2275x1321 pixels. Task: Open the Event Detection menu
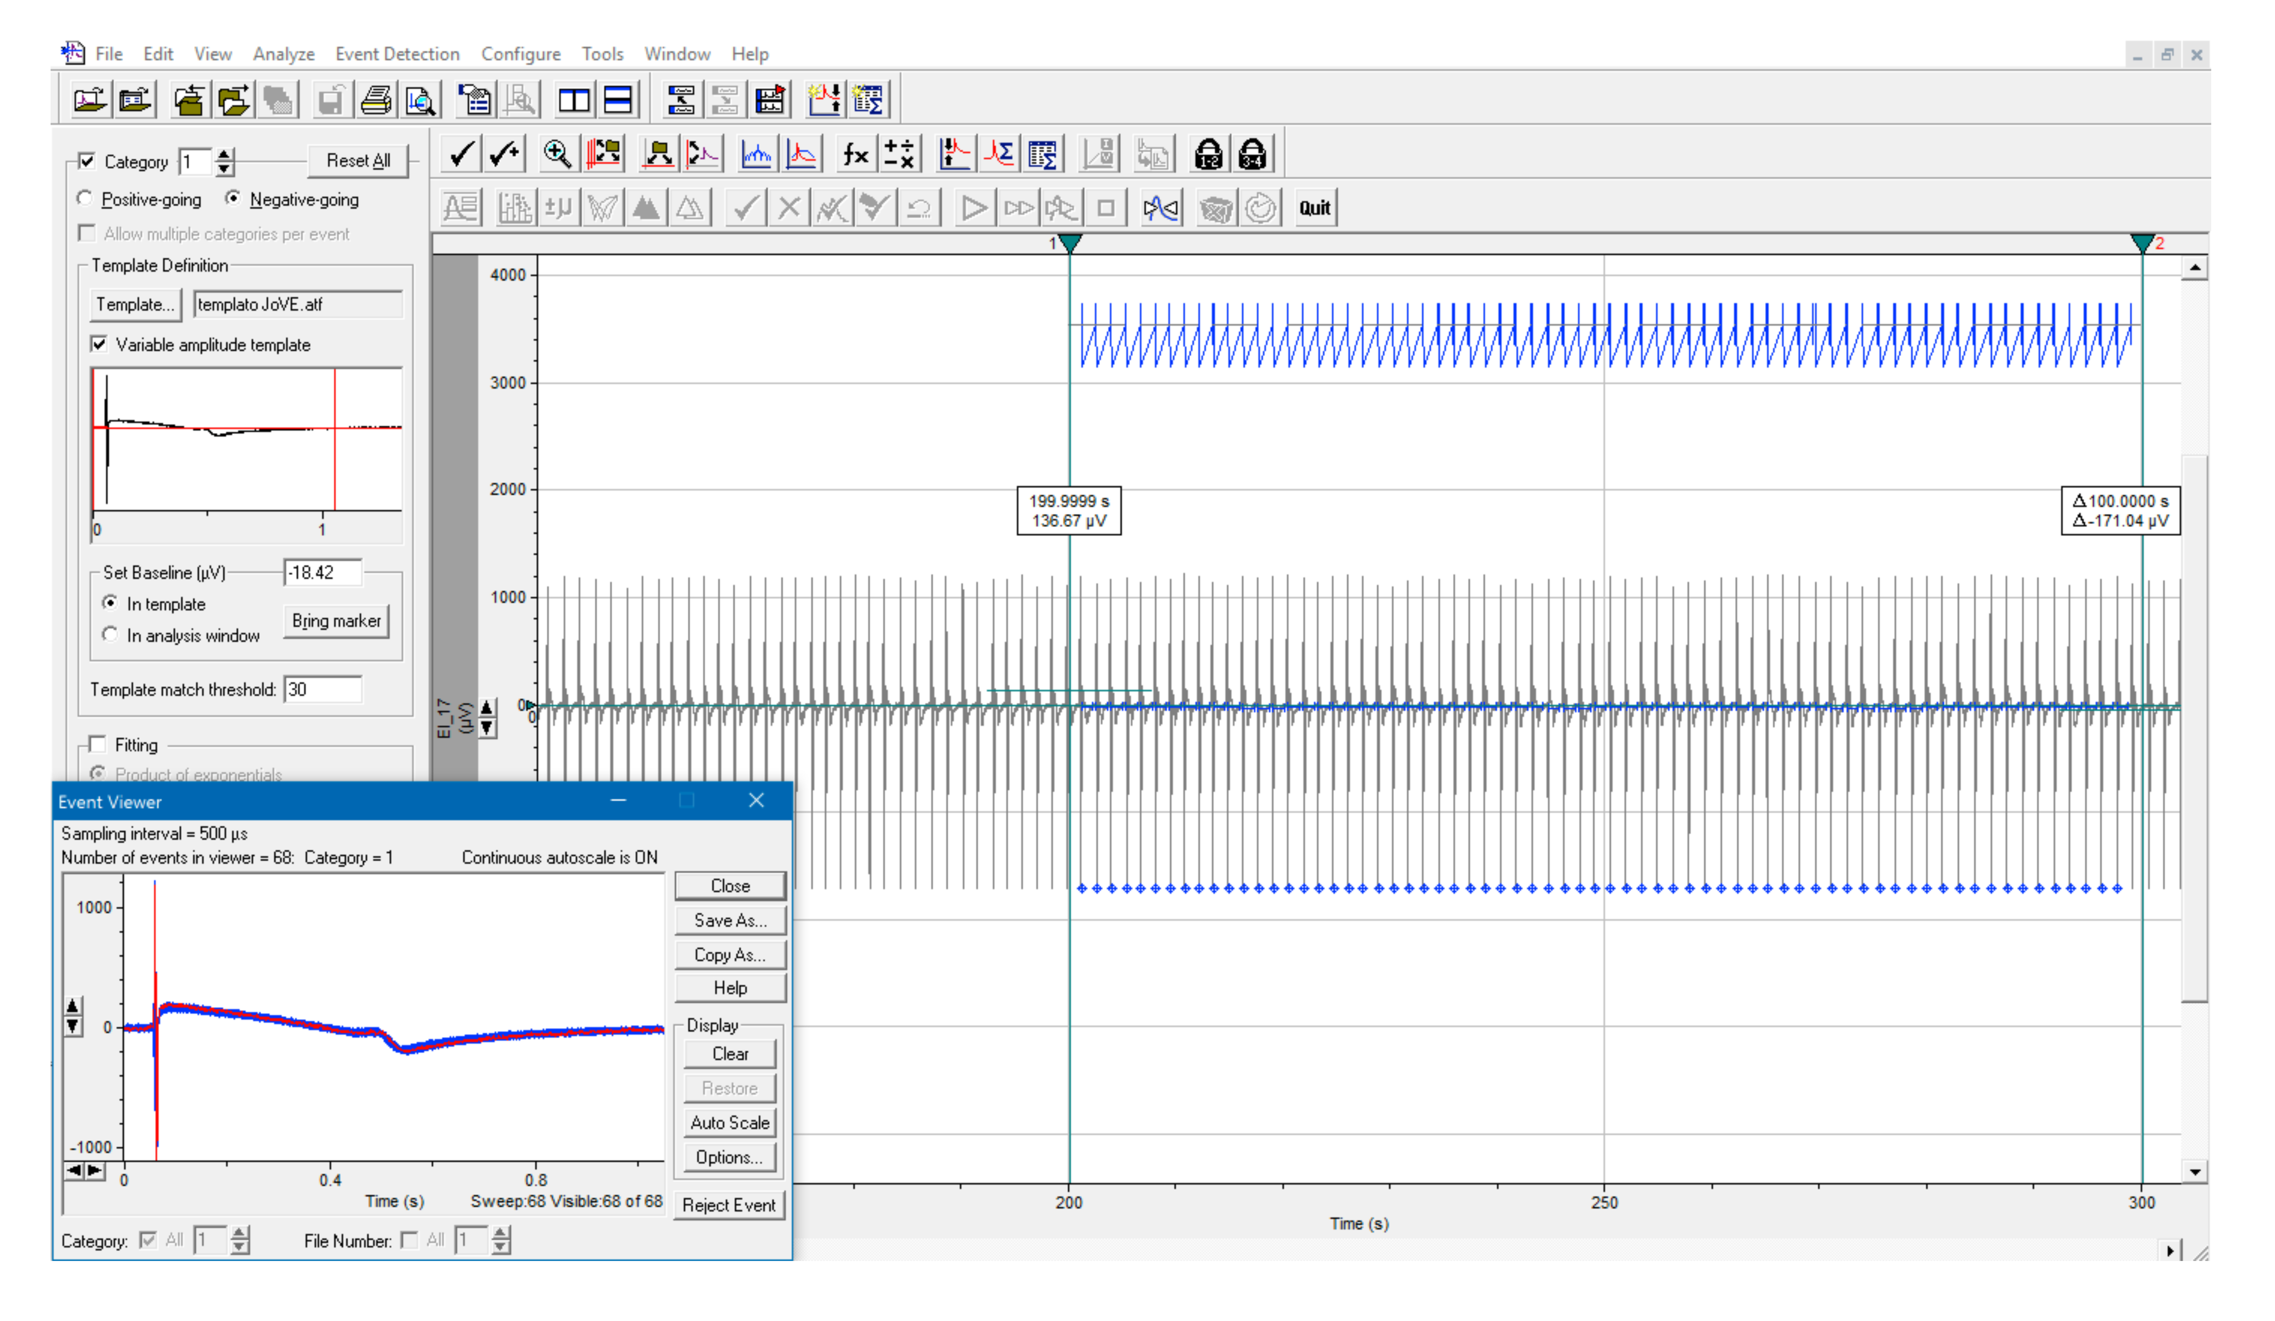click(x=397, y=54)
